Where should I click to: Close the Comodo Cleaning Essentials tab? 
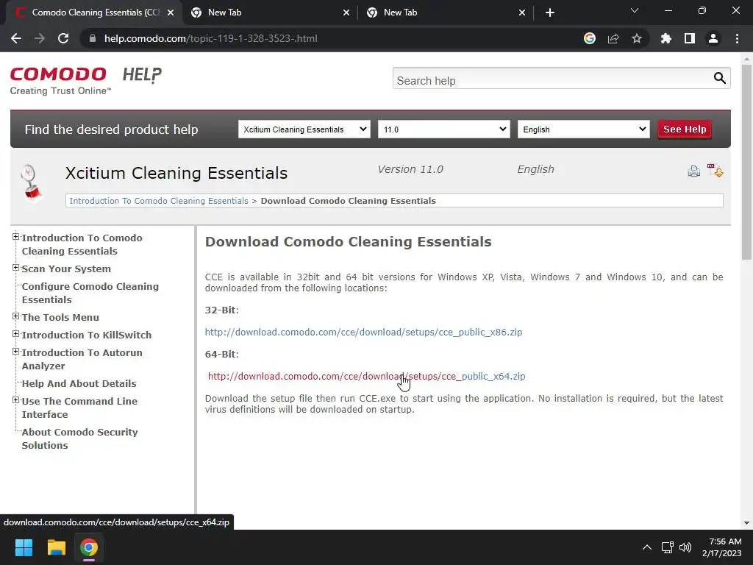171,13
